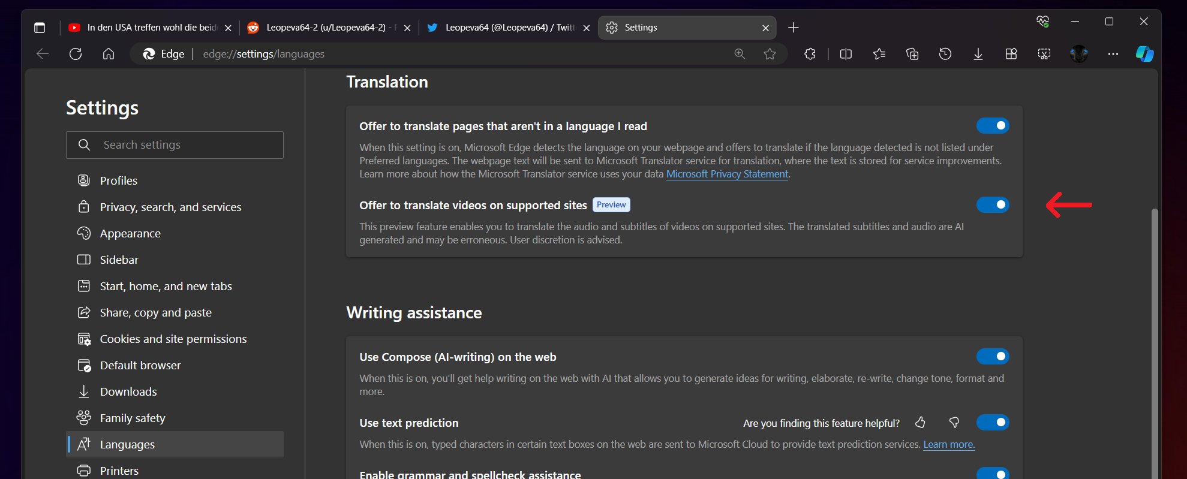Select the Settings tab
Image resolution: width=1187 pixels, height=479 pixels.
(687, 28)
